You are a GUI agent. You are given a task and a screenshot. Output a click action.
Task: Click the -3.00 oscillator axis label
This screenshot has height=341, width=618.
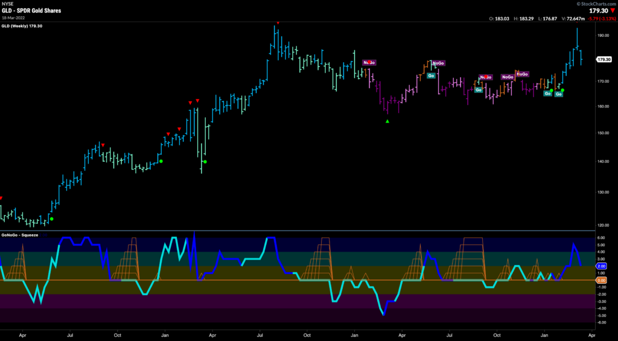coord(601,302)
